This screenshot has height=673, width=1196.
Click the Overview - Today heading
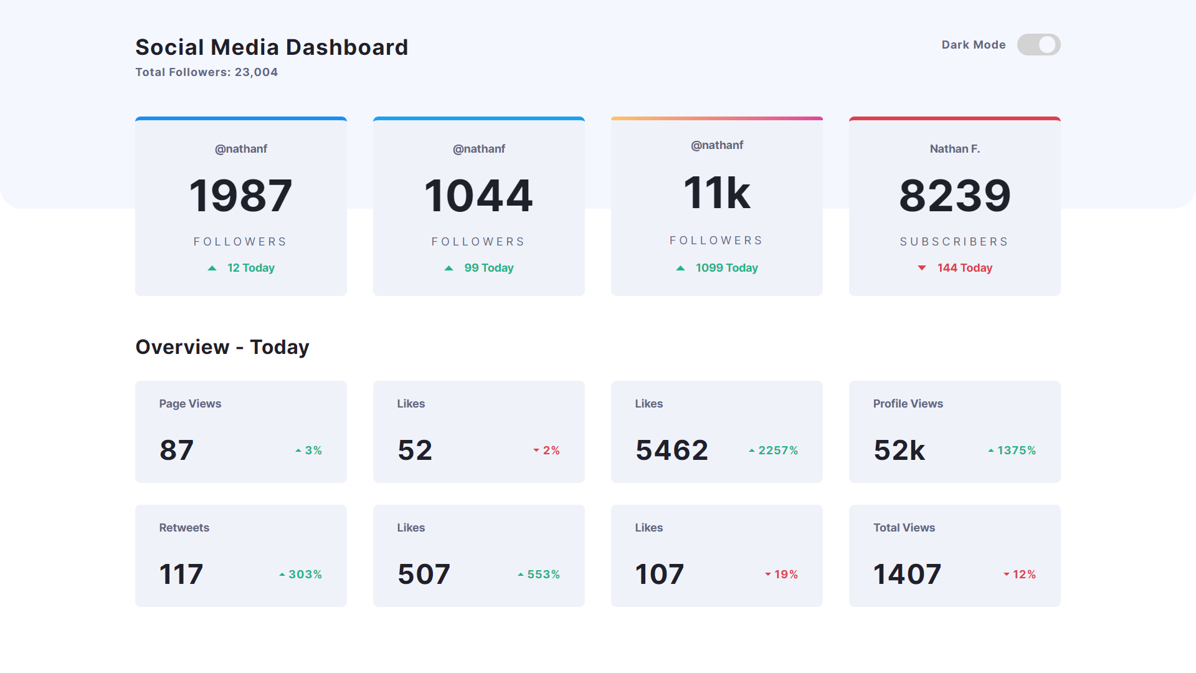pyautogui.click(x=222, y=347)
